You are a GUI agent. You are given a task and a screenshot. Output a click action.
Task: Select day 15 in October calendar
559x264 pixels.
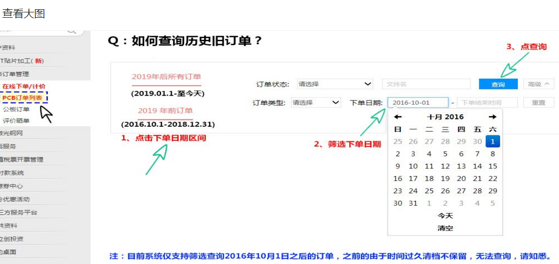[x=493, y=166]
